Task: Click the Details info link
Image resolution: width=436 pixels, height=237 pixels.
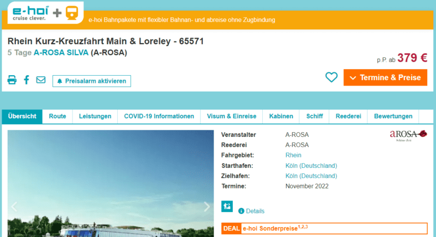Action: tap(255, 211)
